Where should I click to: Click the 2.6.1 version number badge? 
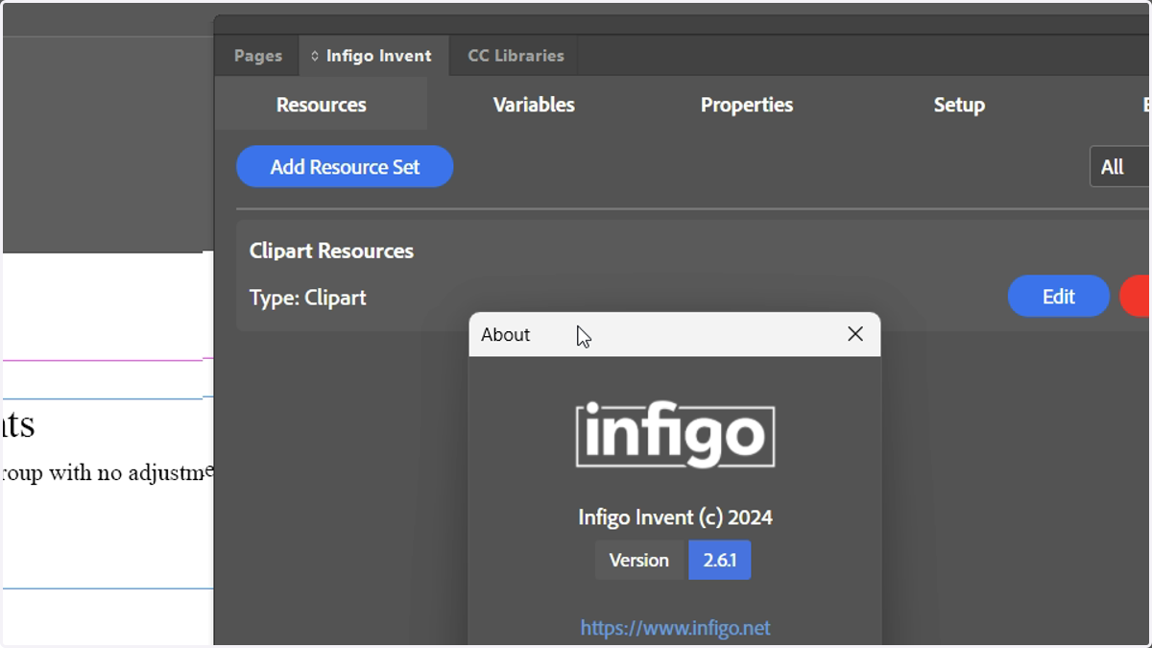(719, 561)
